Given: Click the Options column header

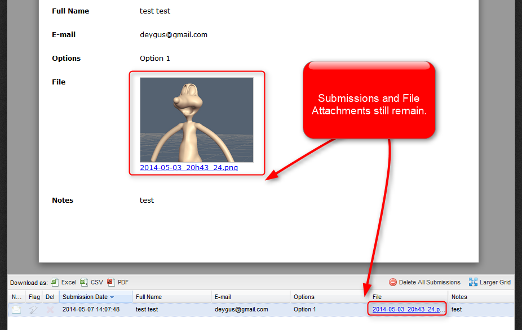Looking at the screenshot, I should 304,297.
